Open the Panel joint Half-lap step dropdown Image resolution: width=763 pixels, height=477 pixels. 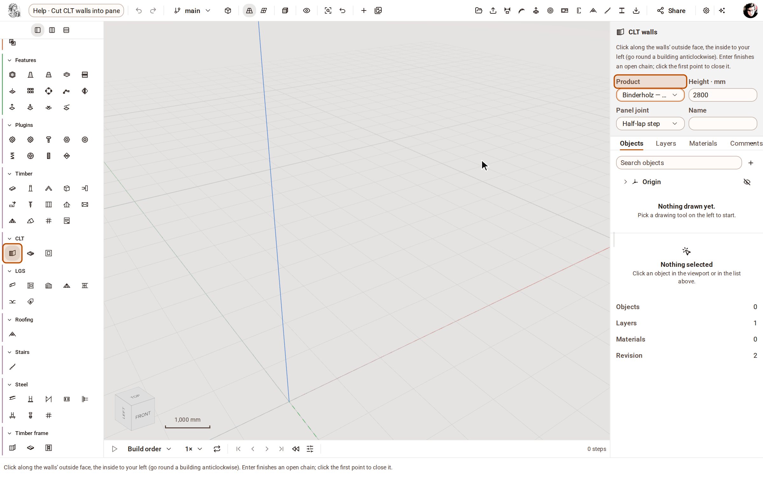pyautogui.click(x=650, y=124)
